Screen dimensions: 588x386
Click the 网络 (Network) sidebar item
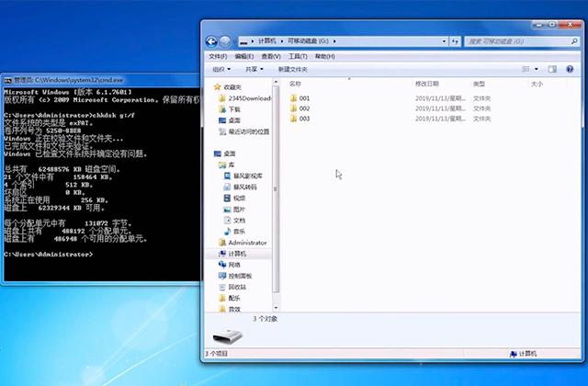234,265
